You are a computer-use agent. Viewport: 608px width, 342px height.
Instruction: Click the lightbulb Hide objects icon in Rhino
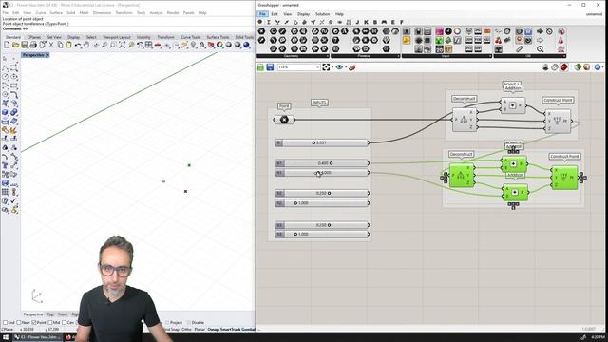click(193, 46)
